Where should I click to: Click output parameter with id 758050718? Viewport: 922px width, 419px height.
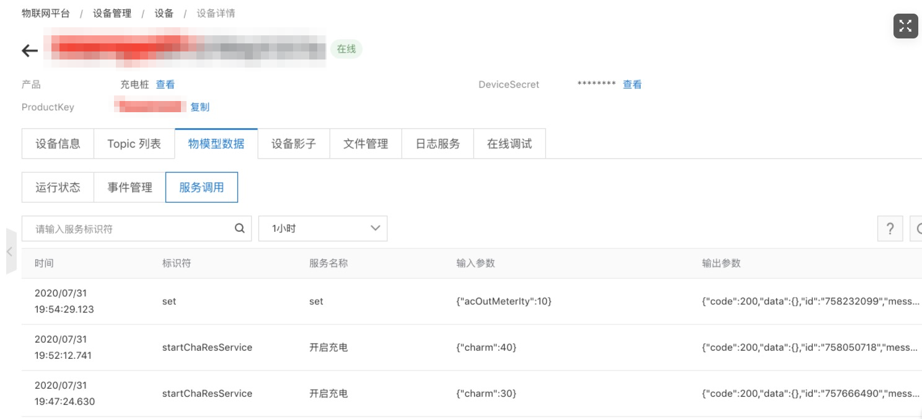(x=810, y=347)
